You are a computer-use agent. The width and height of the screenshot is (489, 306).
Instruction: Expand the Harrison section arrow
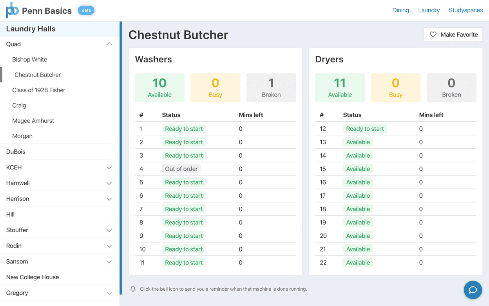point(109,199)
